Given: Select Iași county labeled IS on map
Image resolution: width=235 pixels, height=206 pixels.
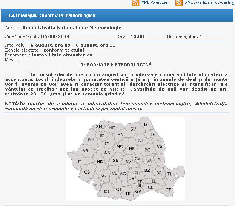Looking at the screenshot, I should [153, 135].
